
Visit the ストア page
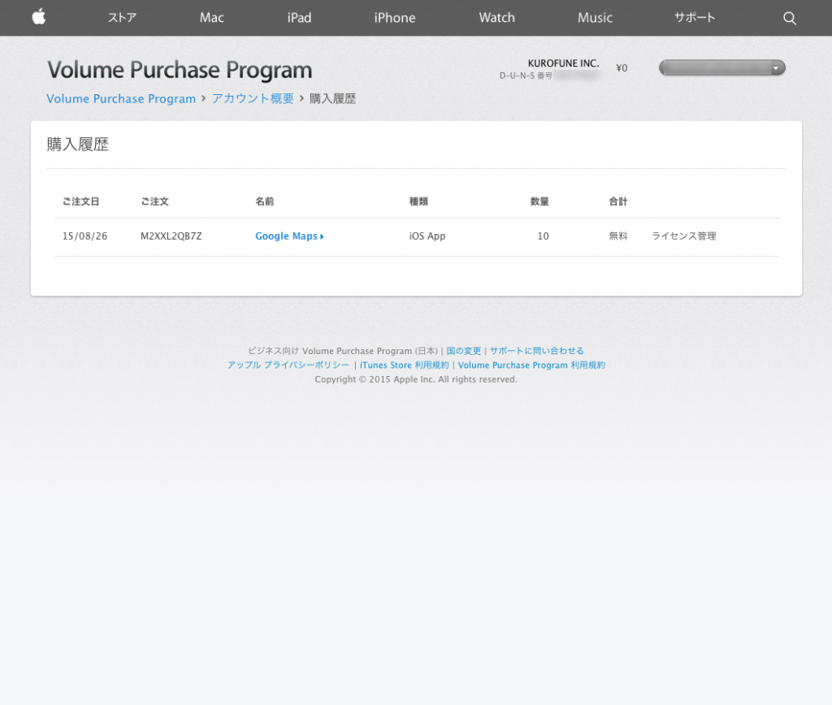click(121, 17)
